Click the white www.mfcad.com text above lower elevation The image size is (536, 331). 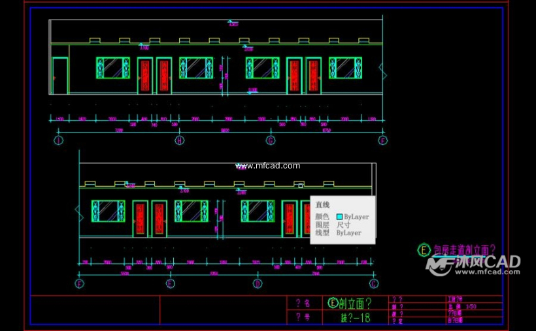(267, 166)
